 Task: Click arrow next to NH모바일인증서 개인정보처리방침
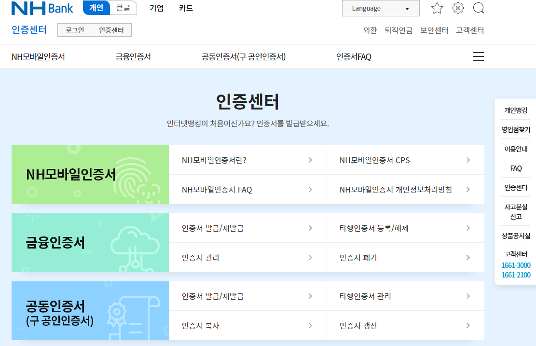(468, 190)
